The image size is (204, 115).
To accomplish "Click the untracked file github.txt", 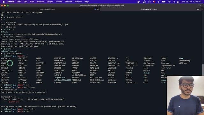I will point(13,102).
